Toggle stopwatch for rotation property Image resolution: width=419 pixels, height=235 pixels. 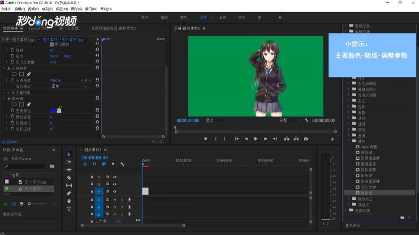click(12, 50)
